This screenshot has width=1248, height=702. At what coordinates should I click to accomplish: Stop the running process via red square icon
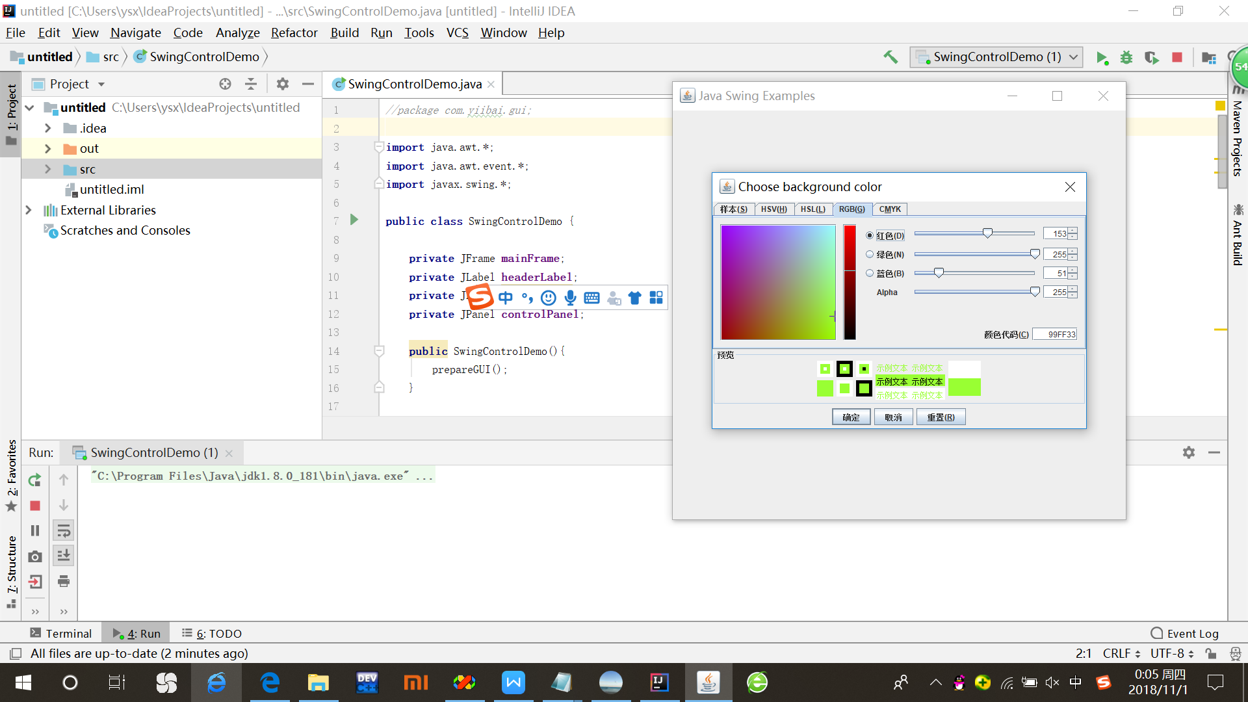[1176, 57]
